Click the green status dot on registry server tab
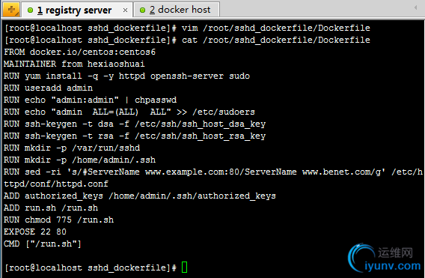The height and width of the screenshot is (278, 425). pyautogui.click(x=30, y=10)
